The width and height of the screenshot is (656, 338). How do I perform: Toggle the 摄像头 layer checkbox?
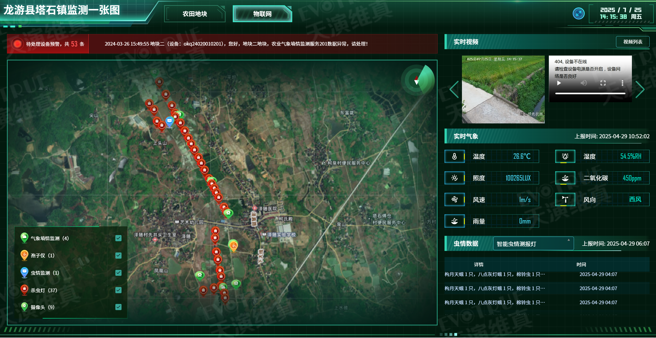click(x=118, y=307)
